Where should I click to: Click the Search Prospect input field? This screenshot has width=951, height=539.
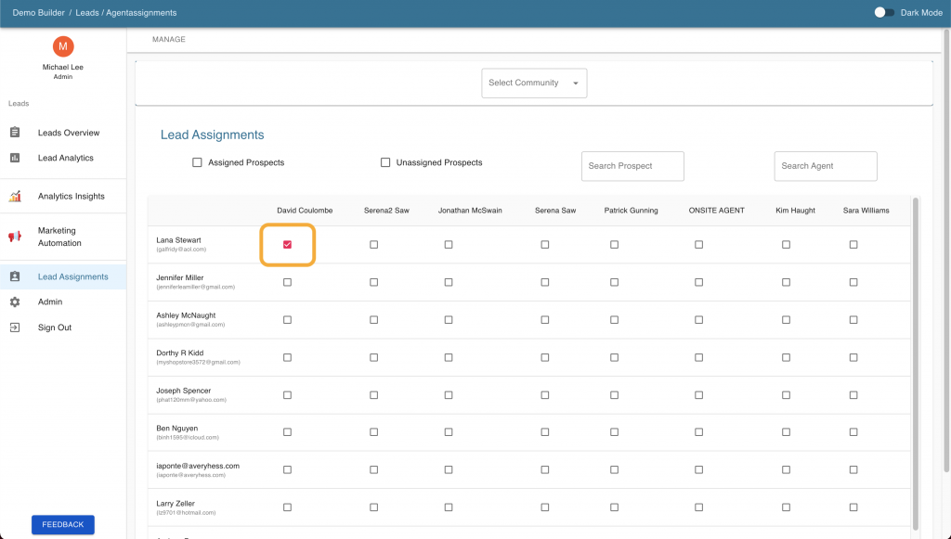click(x=632, y=166)
